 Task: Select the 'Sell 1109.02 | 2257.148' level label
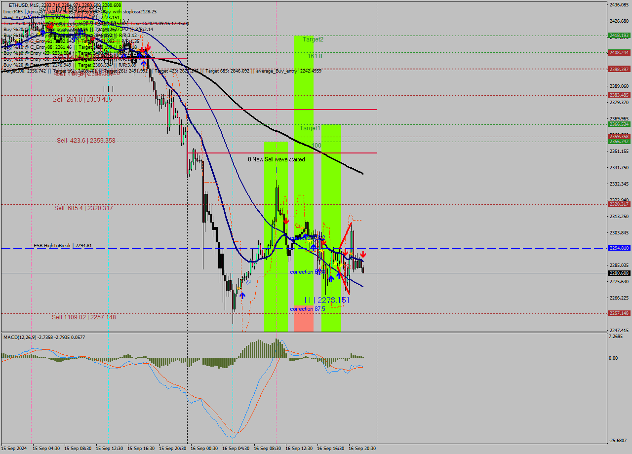[x=84, y=317]
